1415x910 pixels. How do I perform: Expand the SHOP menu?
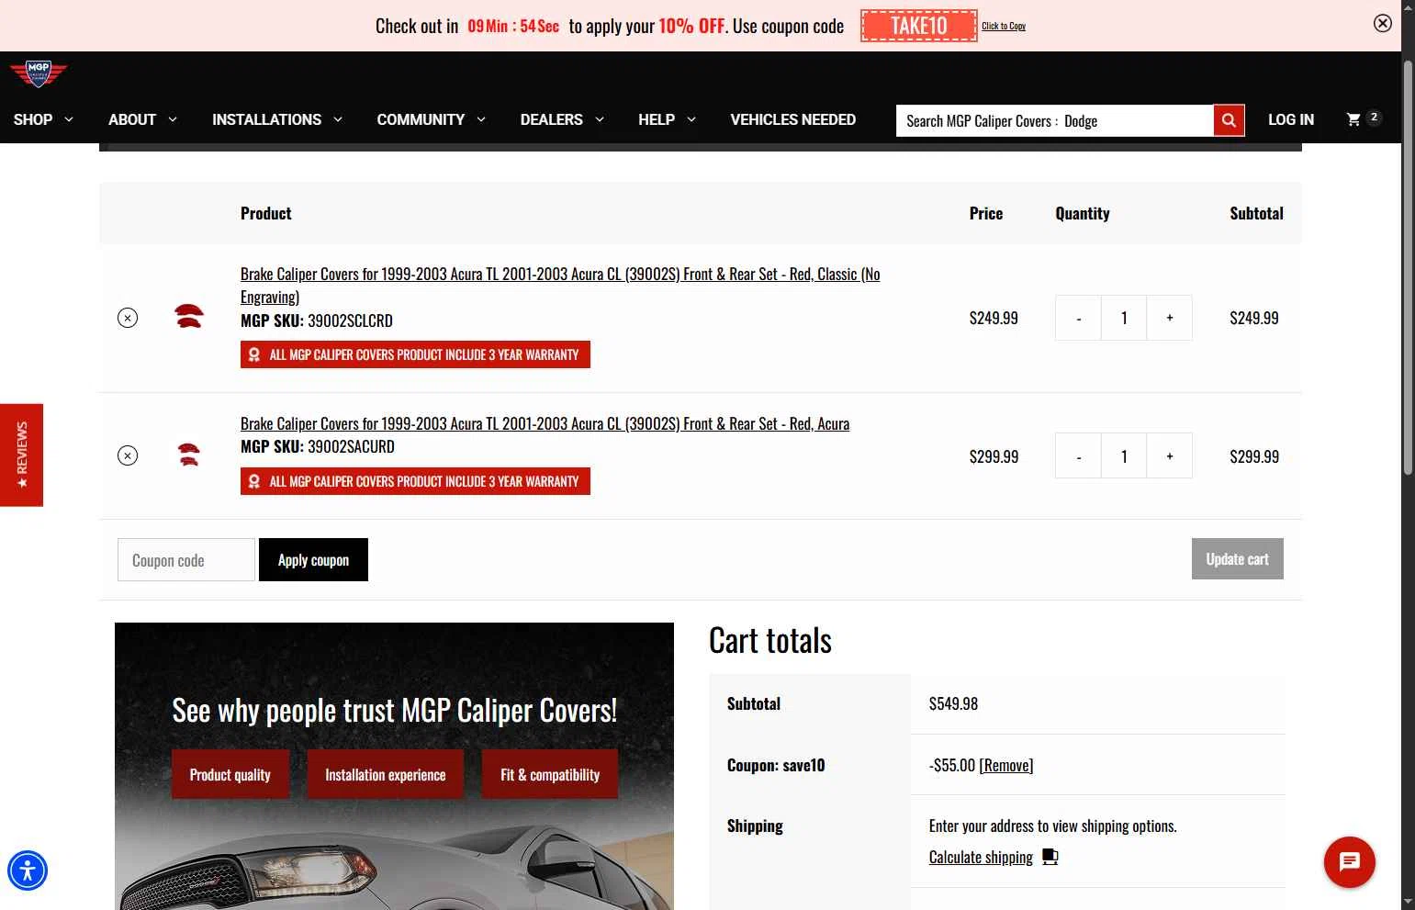(43, 119)
